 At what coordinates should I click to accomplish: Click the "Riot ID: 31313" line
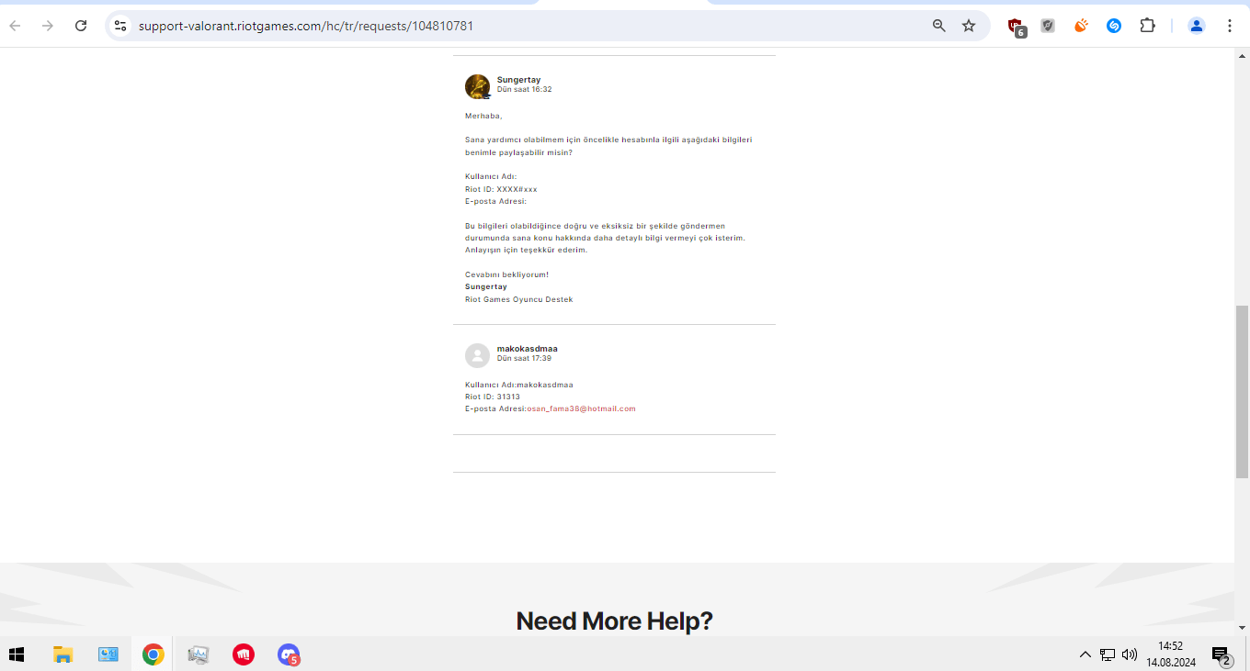pos(493,397)
